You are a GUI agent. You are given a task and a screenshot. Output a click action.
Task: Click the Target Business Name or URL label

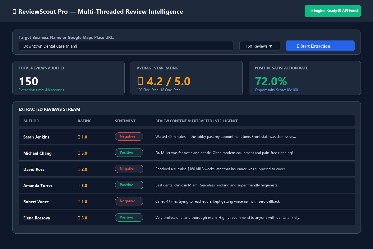(66, 37)
